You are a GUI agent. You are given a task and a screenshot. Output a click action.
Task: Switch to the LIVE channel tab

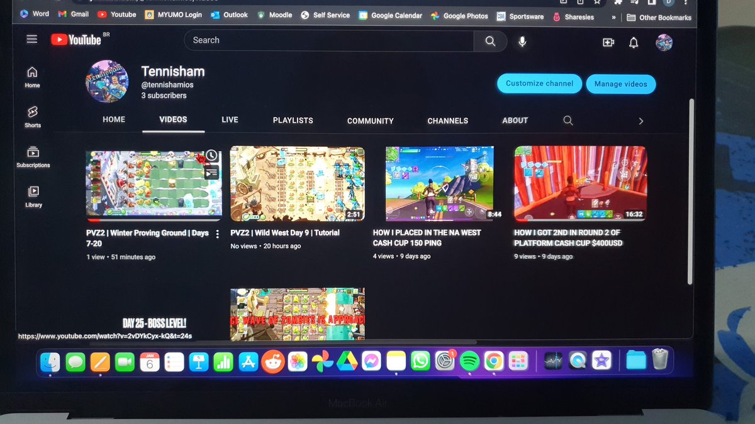[230, 119]
